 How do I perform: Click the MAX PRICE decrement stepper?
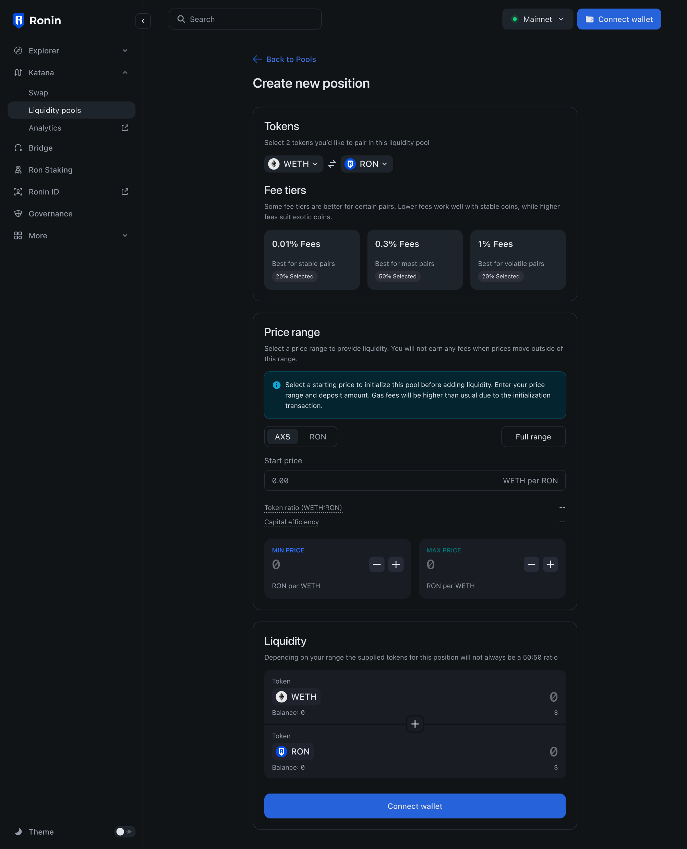531,564
